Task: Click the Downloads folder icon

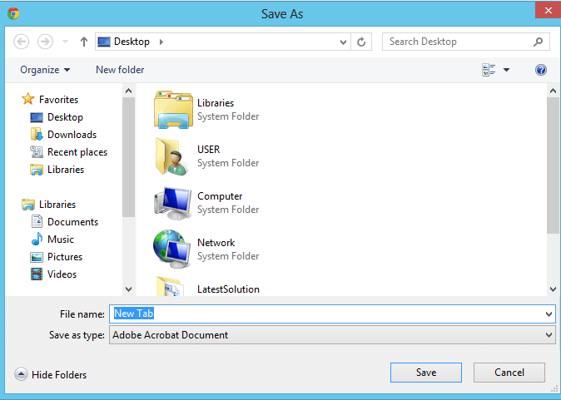Action: (37, 135)
